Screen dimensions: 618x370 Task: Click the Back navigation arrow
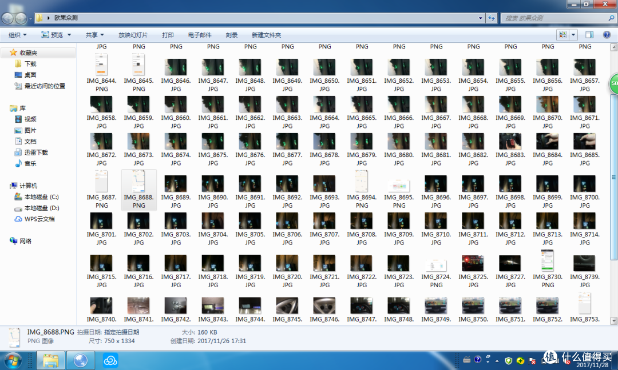coord(8,18)
